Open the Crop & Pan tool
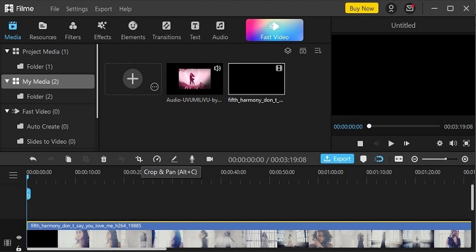Screen dimensions: 476x252 pos(139,159)
